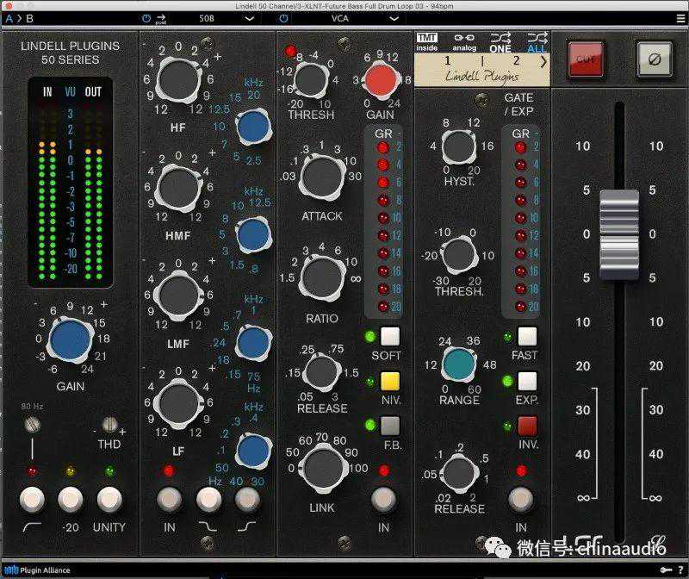Click the phase invert Ø button
Image resolution: width=689 pixels, height=579 pixels.
[x=654, y=59]
